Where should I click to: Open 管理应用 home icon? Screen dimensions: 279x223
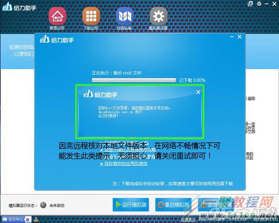point(57,16)
